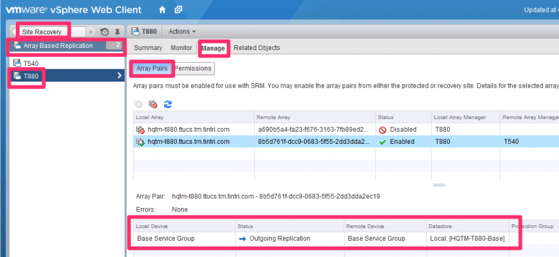Open the Actions dropdown menu
Viewport: 559px width, 257px height.
coord(182,32)
